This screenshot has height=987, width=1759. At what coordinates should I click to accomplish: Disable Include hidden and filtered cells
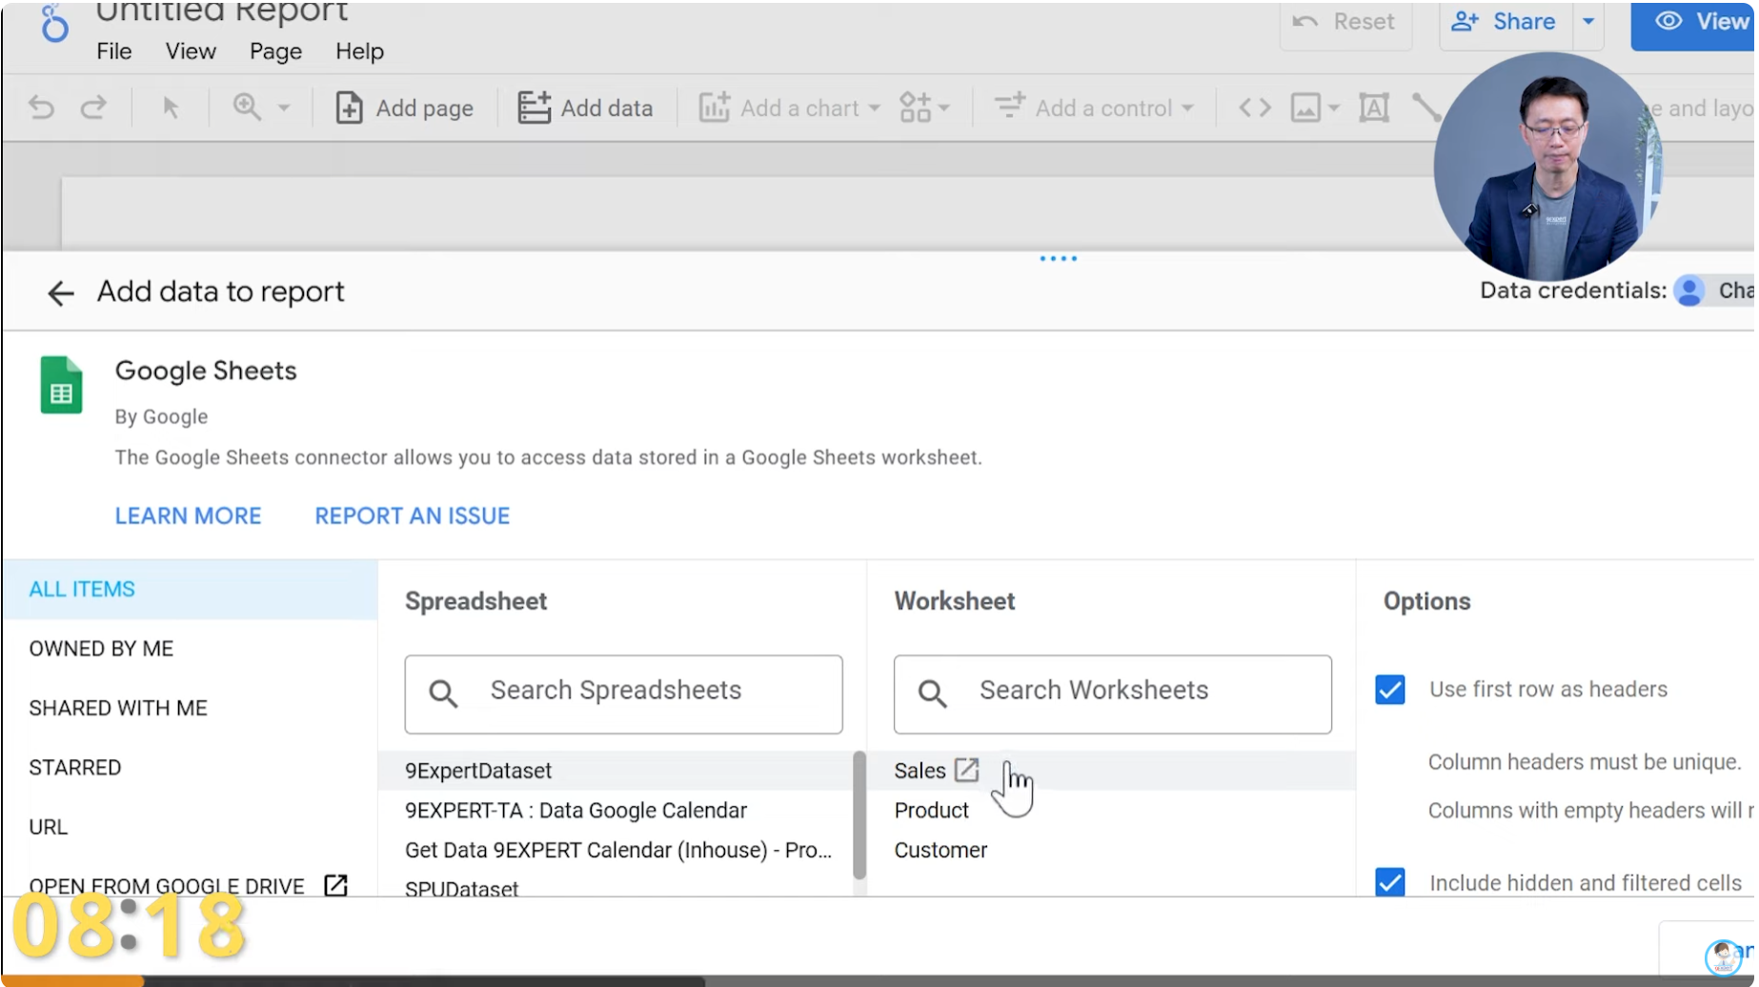pos(1390,882)
